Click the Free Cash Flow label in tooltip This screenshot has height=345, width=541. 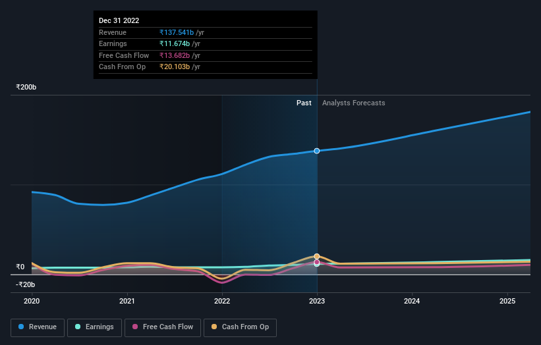124,55
